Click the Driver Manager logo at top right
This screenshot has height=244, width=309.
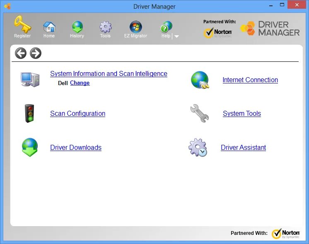[x=270, y=29]
